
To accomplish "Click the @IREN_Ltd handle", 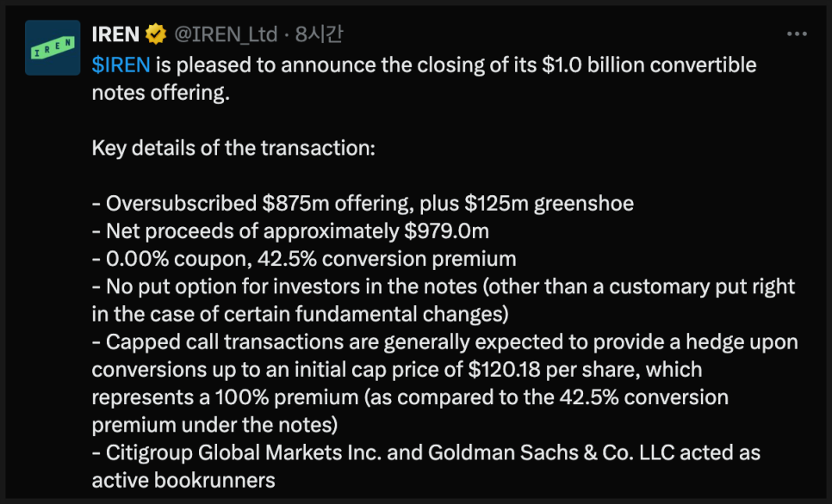I will (226, 34).
